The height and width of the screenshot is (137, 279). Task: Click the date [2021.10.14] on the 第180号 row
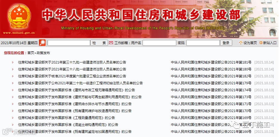pos(264,69)
